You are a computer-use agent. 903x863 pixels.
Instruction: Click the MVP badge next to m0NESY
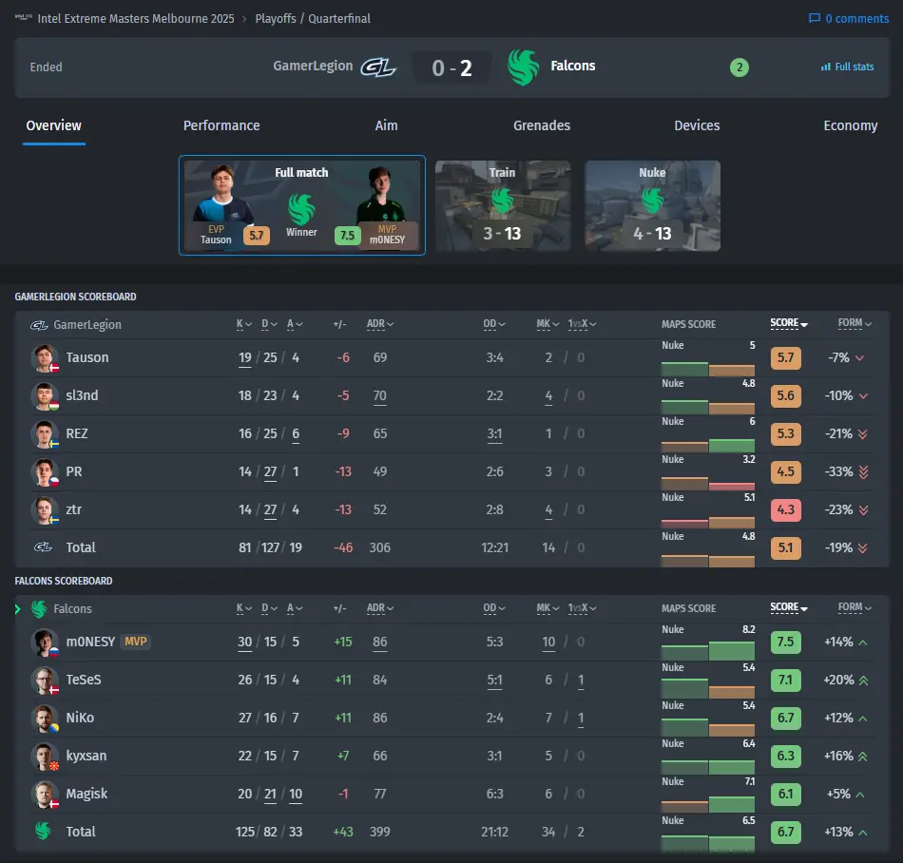[x=135, y=642]
